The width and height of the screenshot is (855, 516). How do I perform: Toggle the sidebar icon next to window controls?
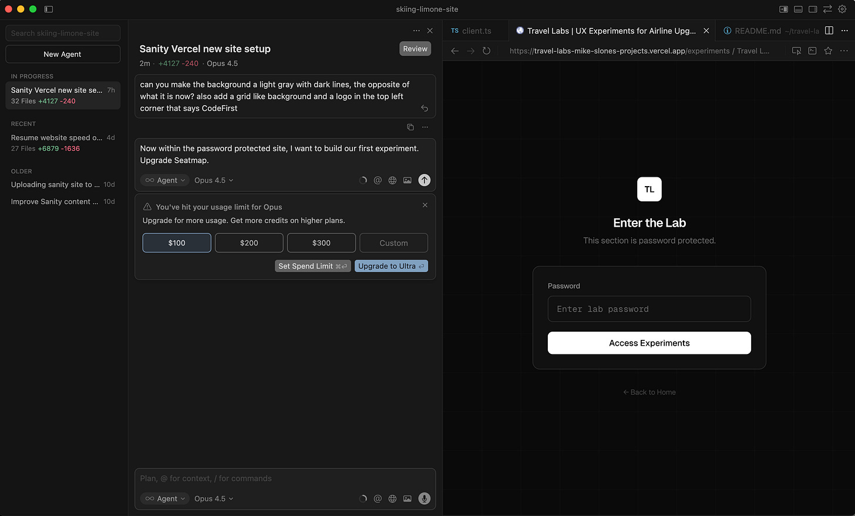(49, 9)
